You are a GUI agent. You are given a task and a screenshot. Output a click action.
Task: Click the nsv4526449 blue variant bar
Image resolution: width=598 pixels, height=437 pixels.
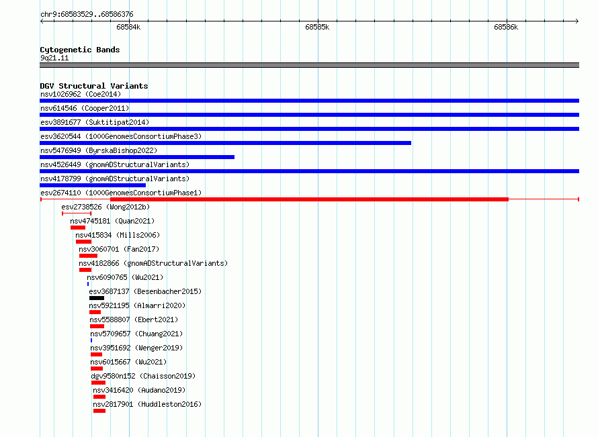click(x=309, y=171)
